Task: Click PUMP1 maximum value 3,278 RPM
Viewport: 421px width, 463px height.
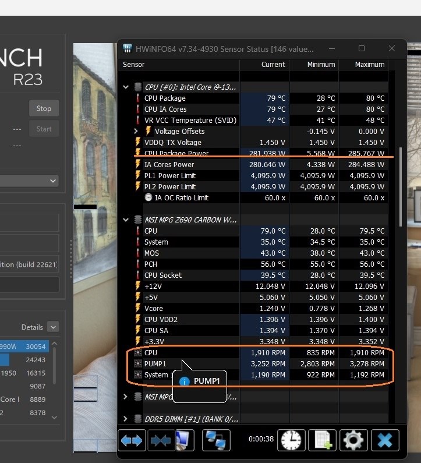Action: (x=367, y=364)
